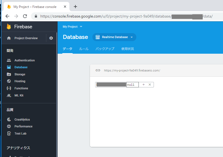Open Performance section
The width and height of the screenshot is (223, 157).
[23, 126]
